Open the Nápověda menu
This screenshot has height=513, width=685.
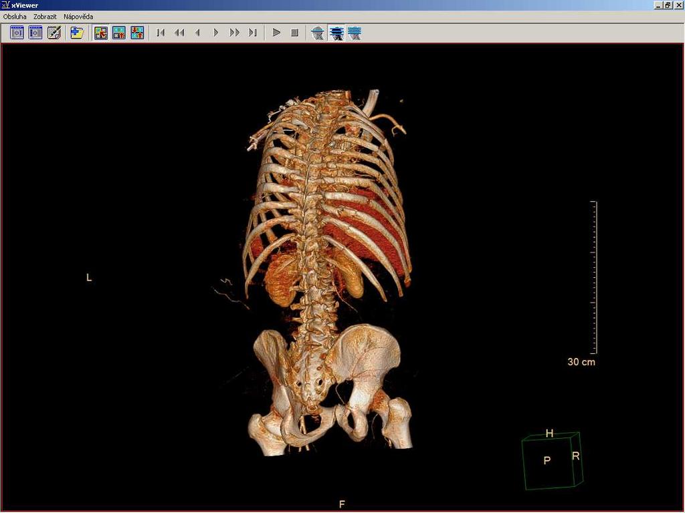tap(78, 17)
